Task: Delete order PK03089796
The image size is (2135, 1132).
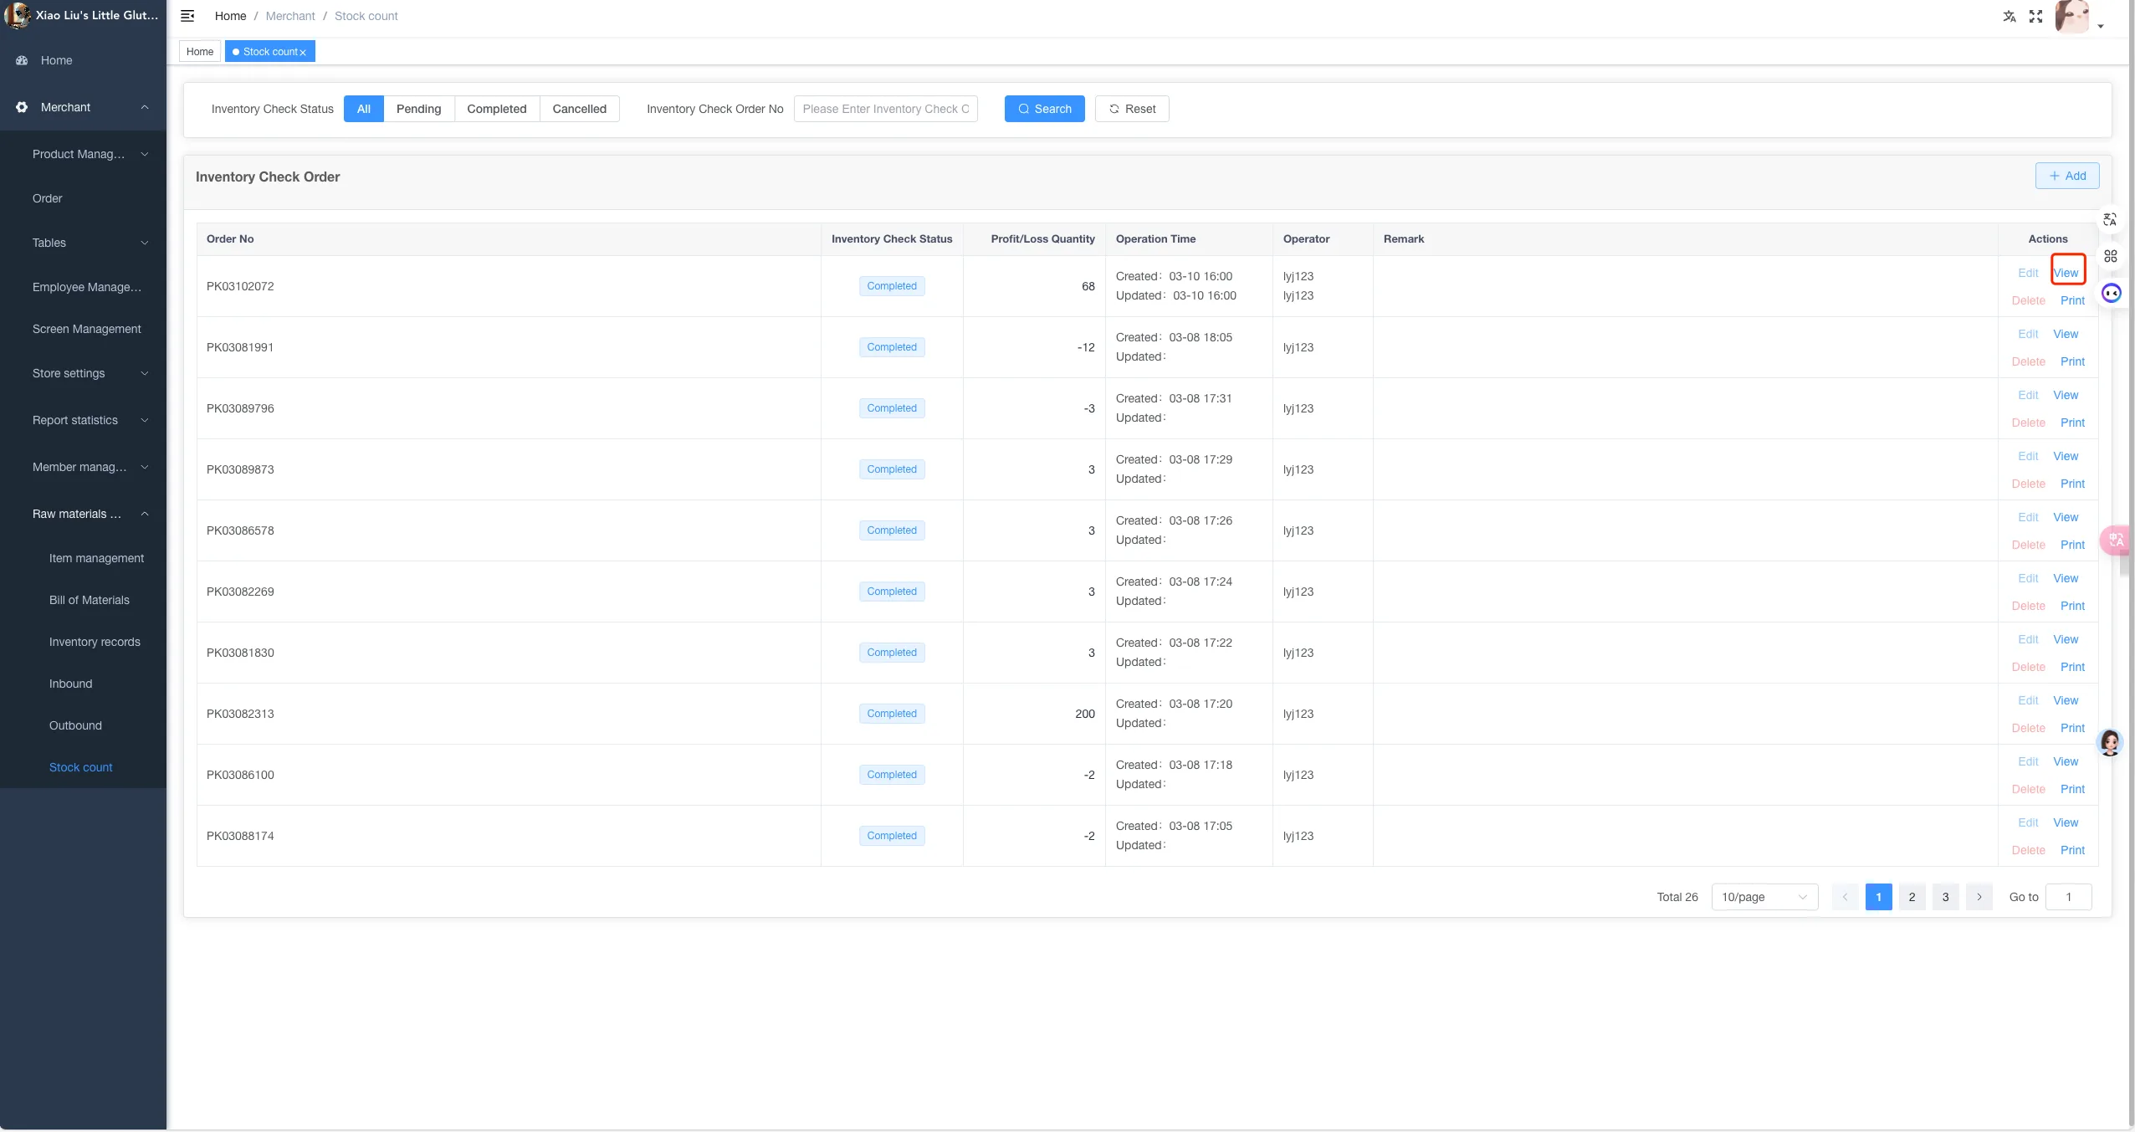Action: [2028, 423]
